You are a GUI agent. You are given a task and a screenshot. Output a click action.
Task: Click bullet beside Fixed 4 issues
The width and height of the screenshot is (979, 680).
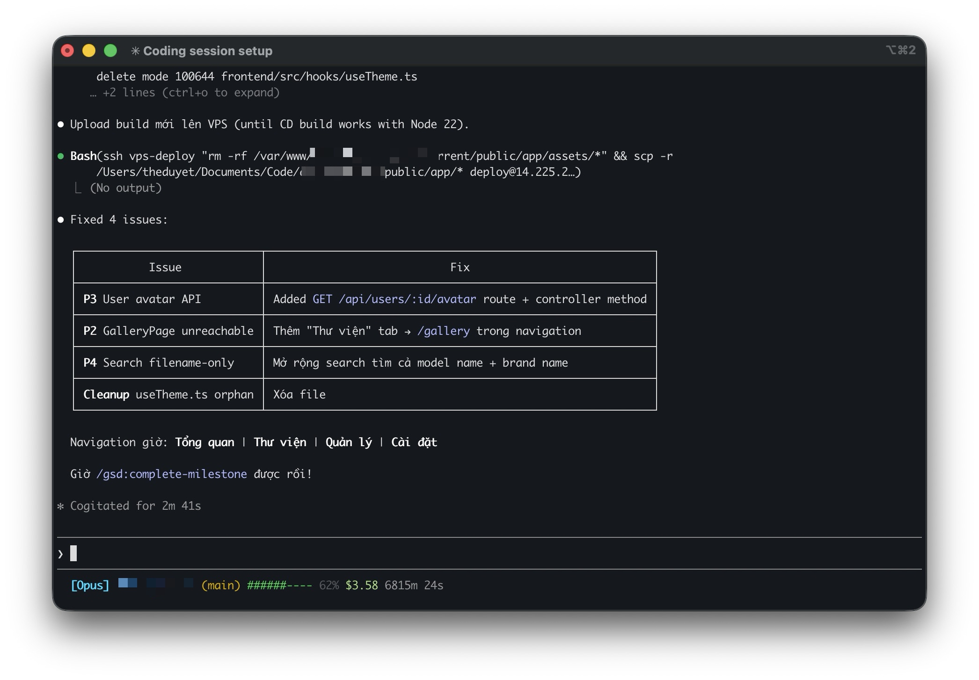[x=61, y=220]
